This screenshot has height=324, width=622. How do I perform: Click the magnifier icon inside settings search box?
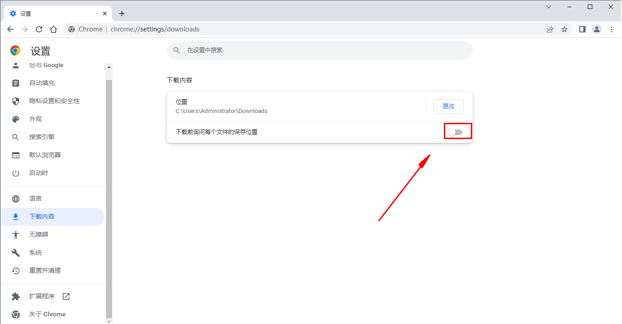tap(177, 50)
